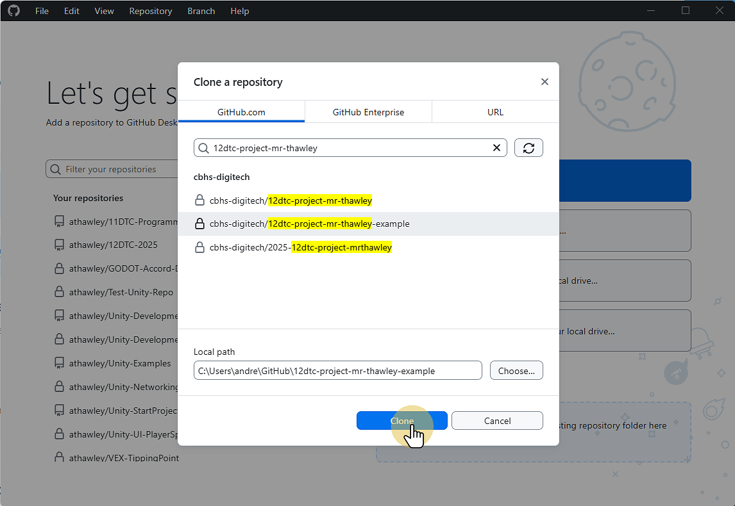Viewport: 735px width, 506px height.
Task: Click the Local path text field
Action: (337, 371)
